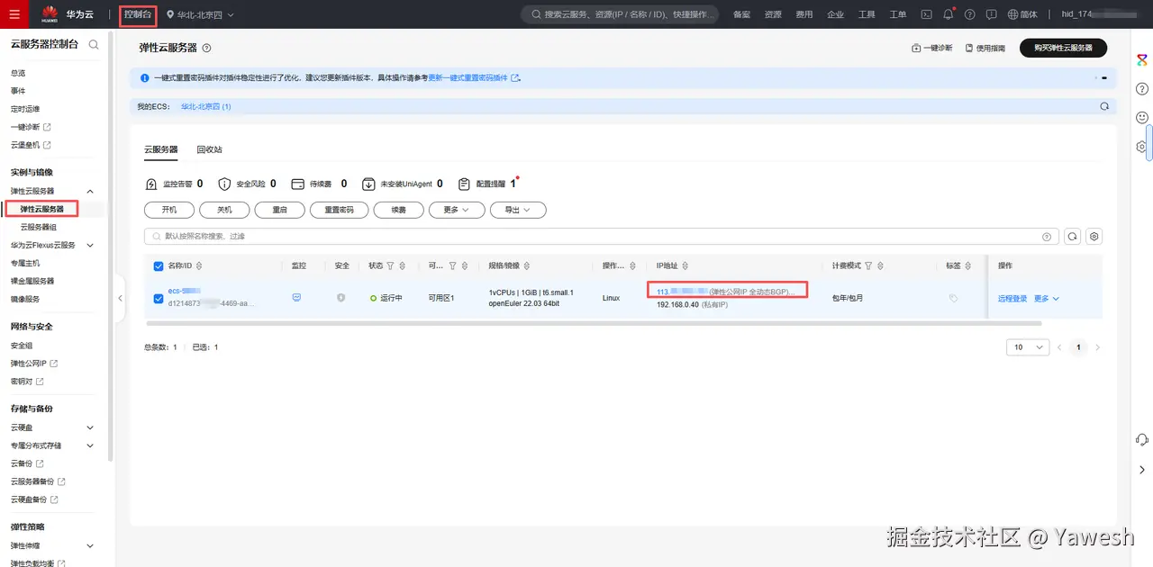1153x567 pixels.
Task: Open the page size 10 dropdown
Action: (1028, 347)
